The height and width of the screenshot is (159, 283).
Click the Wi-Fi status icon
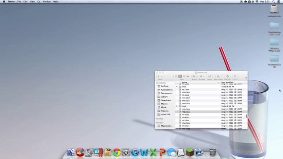coord(257,1)
